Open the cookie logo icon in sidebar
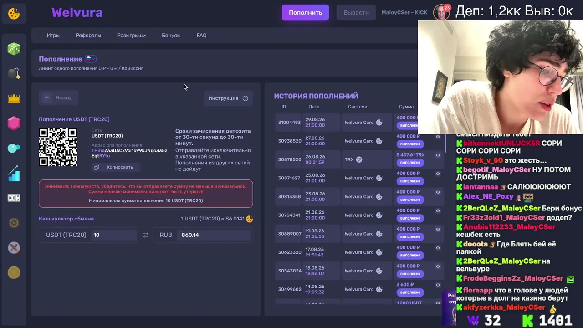The image size is (583, 328). (14, 14)
